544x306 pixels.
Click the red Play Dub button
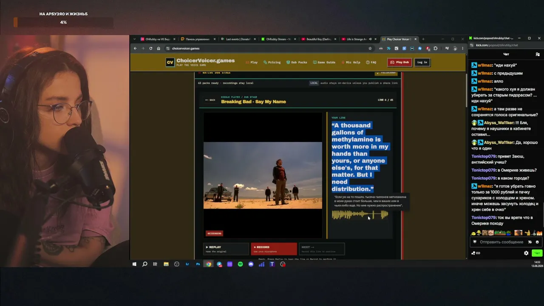coord(399,62)
